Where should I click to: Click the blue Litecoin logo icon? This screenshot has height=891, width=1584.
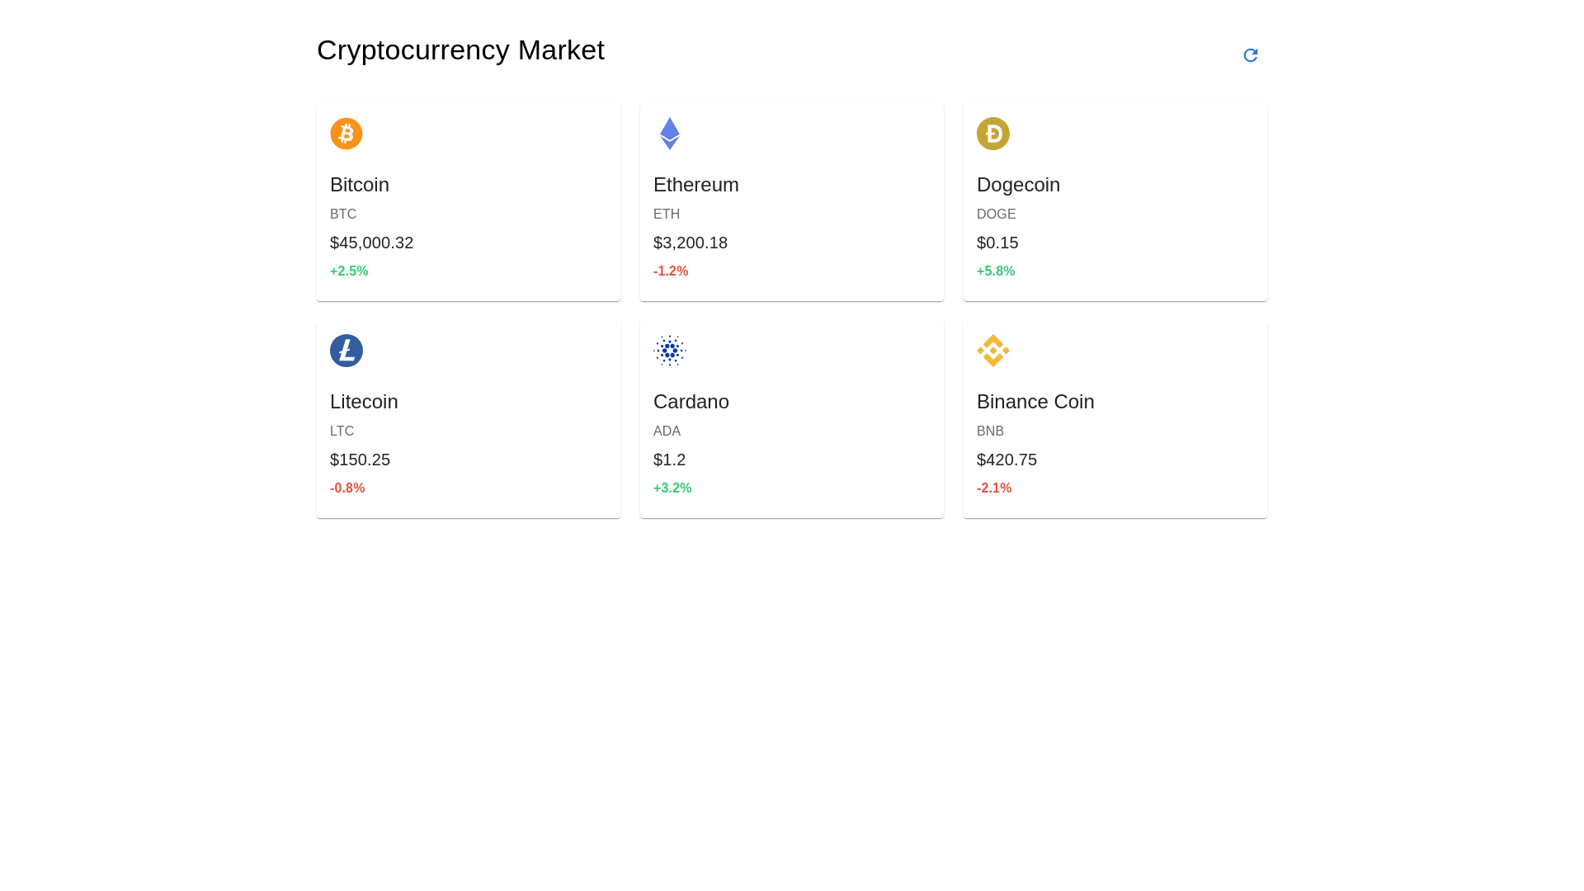346,351
